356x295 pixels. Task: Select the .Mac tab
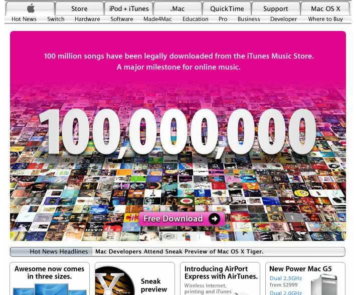pos(177,8)
